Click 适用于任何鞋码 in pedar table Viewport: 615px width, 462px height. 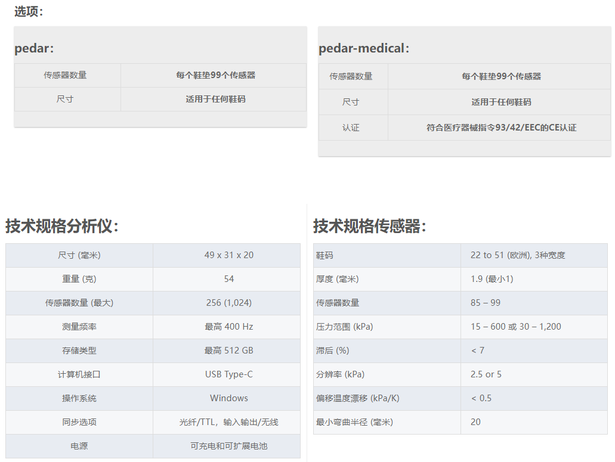(216, 99)
